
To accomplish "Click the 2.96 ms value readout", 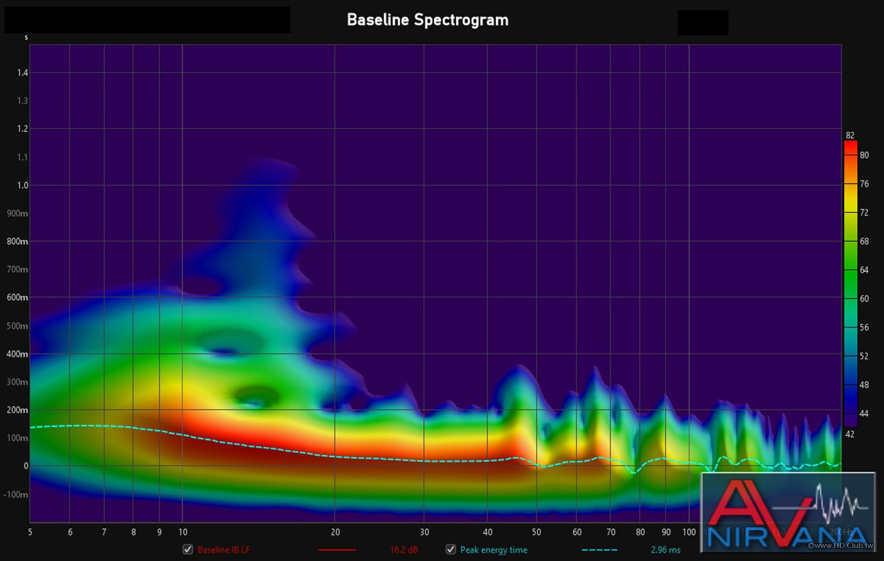I will [x=665, y=550].
